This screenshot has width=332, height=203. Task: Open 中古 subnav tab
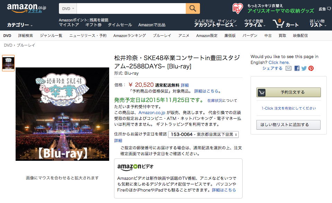(268, 36)
